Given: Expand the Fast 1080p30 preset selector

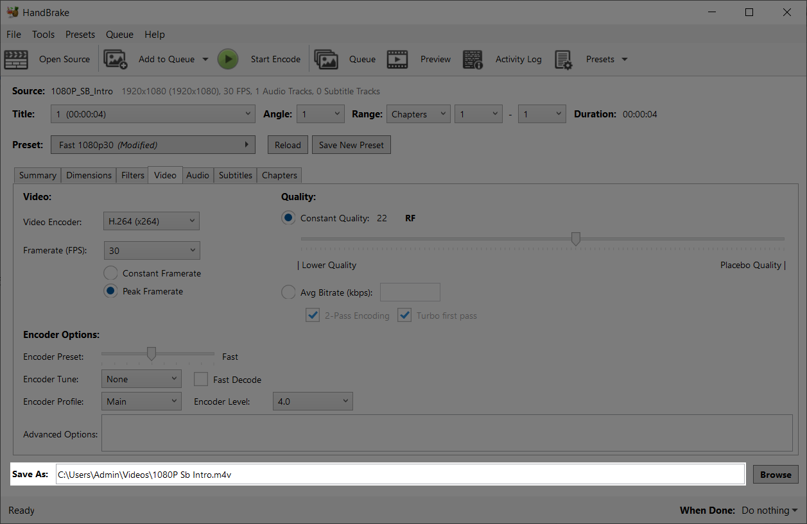Looking at the screenshot, I should 153,145.
